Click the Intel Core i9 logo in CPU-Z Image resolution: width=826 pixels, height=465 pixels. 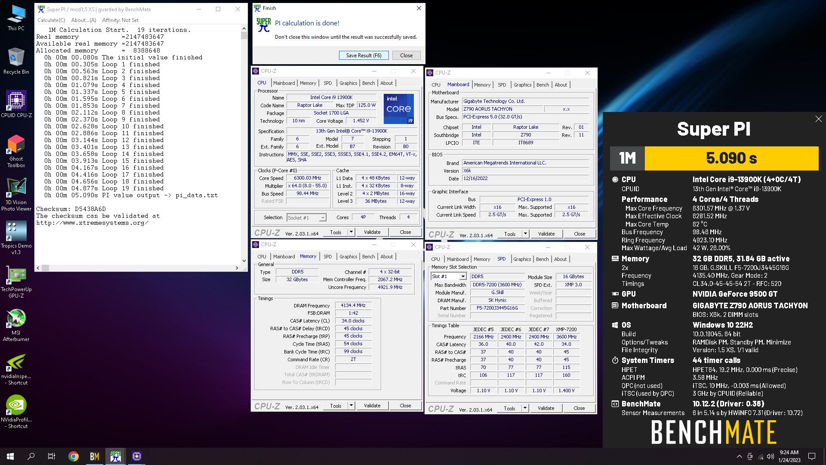(x=398, y=108)
